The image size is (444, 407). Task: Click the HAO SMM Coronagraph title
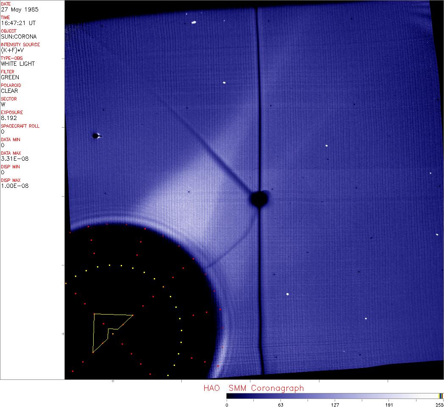[253, 388]
